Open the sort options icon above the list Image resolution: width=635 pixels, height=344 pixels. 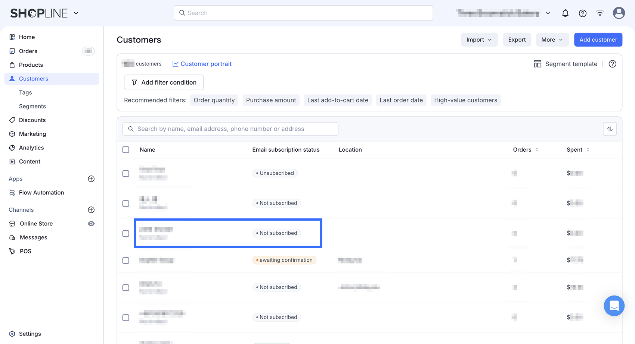pyautogui.click(x=610, y=129)
